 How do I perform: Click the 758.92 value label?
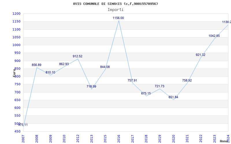pos(187,81)
